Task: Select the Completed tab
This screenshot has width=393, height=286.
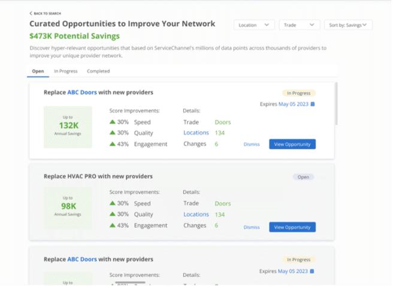Action: [x=98, y=71]
